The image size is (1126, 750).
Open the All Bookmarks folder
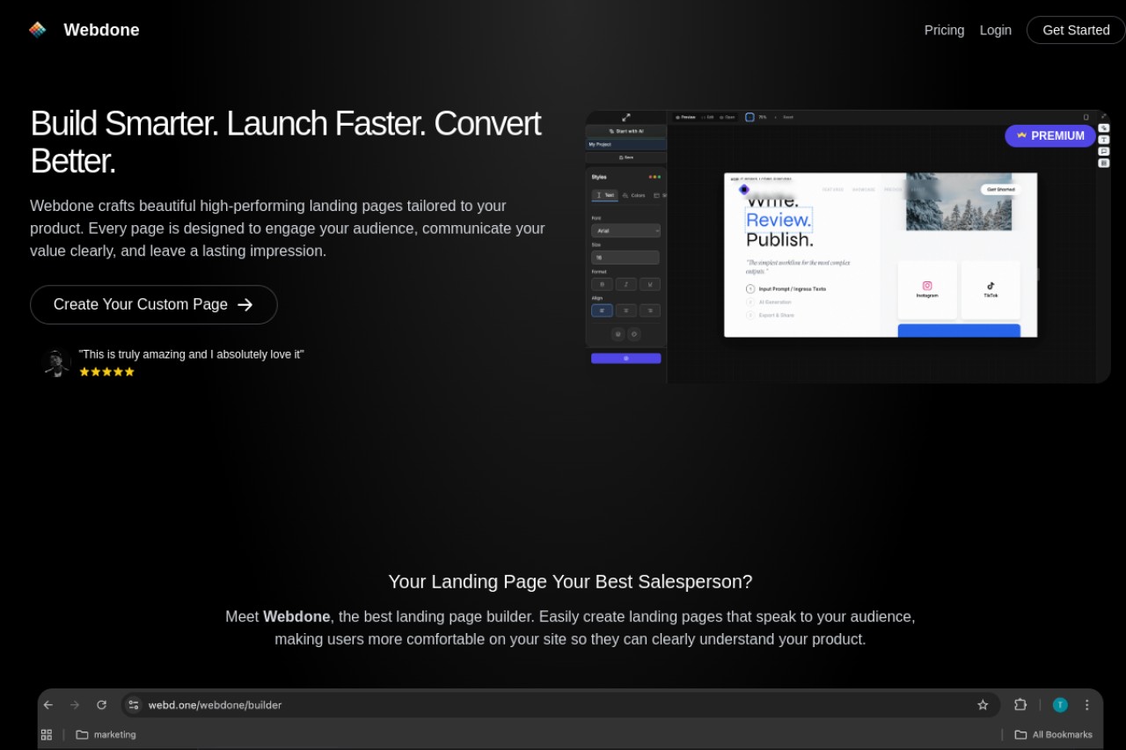point(1053,734)
